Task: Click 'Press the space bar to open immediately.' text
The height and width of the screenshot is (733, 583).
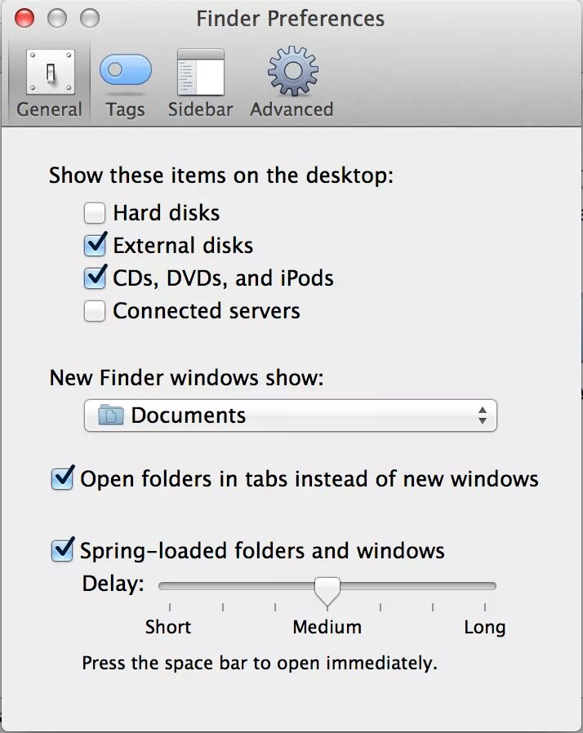Action: tap(260, 664)
